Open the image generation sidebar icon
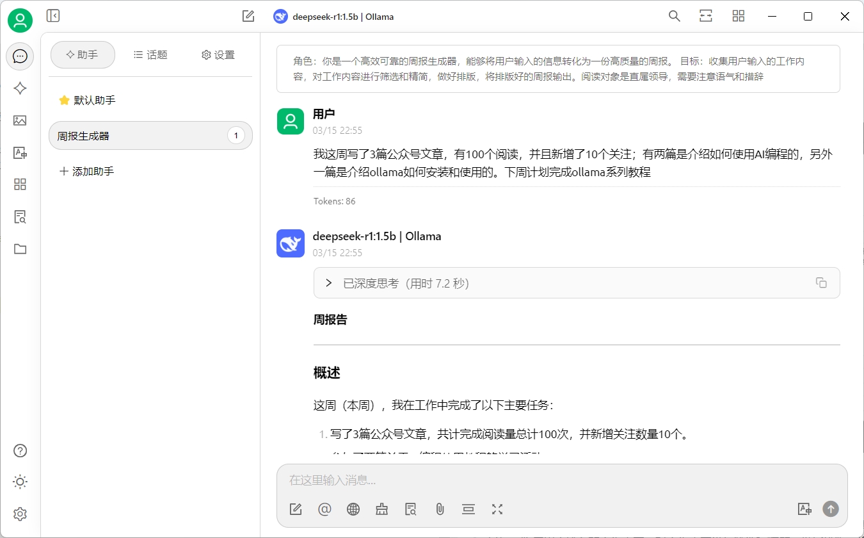The height and width of the screenshot is (538, 864). 20,120
